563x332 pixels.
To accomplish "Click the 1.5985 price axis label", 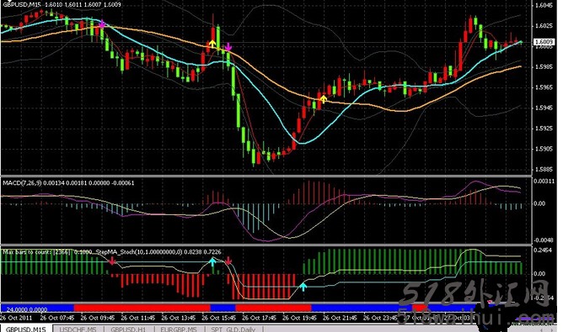I will [544, 66].
